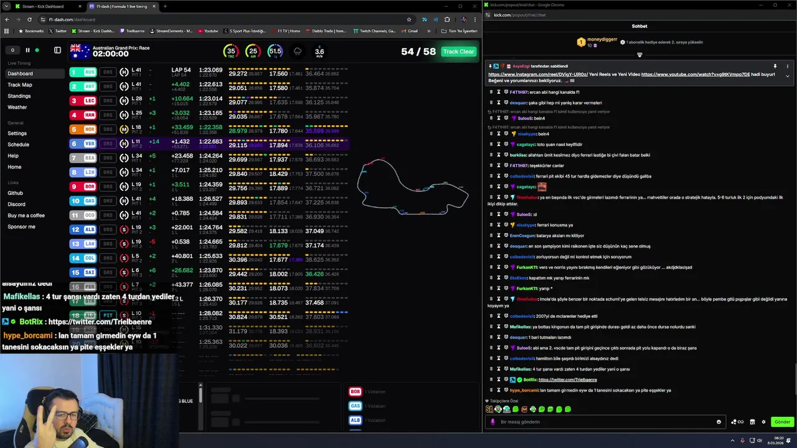The width and height of the screenshot is (797, 448).
Task: Click the rain weather icon
Action: tap(298, 52)
